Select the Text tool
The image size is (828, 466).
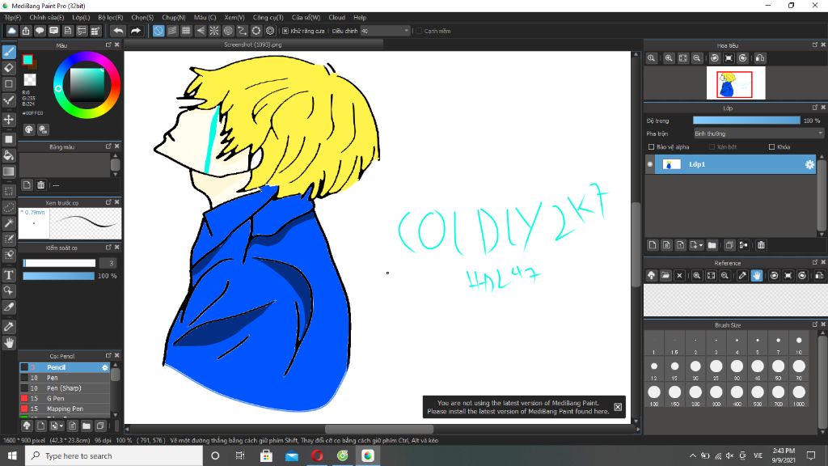9,275
